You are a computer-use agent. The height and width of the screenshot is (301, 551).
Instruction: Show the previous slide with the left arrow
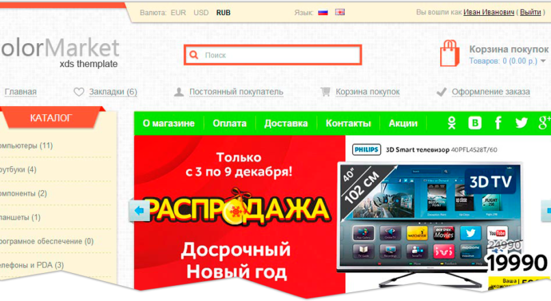pyautogui.click(x=139, y=211)
